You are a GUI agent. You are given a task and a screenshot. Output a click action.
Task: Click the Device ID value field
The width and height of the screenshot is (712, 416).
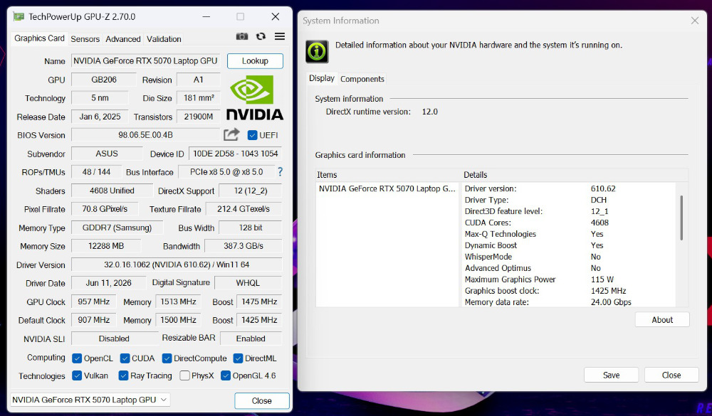(x=235, y=154)
